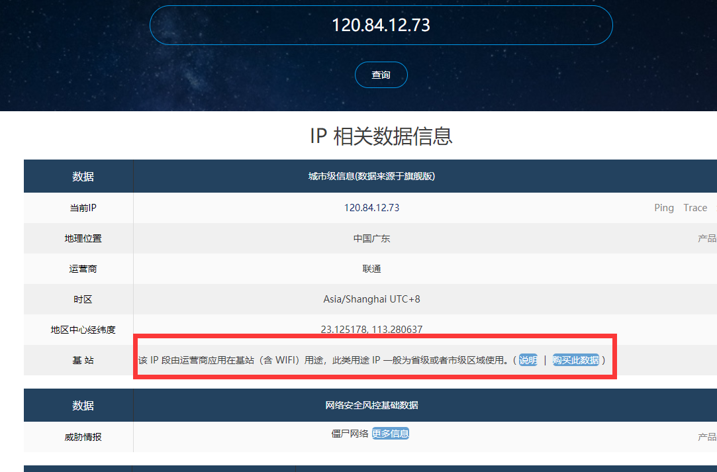The width and height of the screenshot is (717, 472).
Task: Click the 基站 row label
Action: point(83,360)
